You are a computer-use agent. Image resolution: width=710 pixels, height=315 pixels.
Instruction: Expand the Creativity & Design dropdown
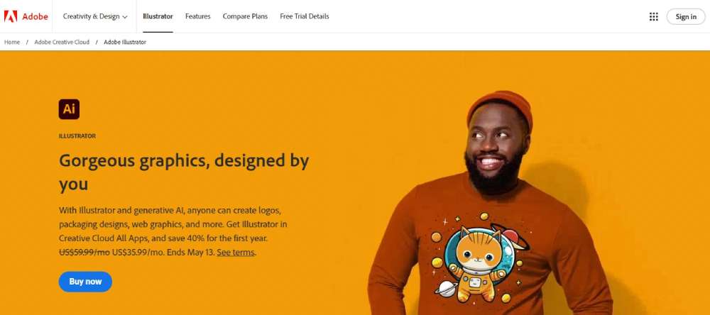(95, 16)
